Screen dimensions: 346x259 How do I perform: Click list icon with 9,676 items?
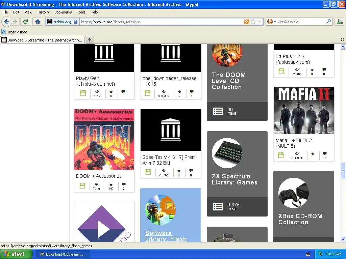pyautogui.click(x=218, y=207)
